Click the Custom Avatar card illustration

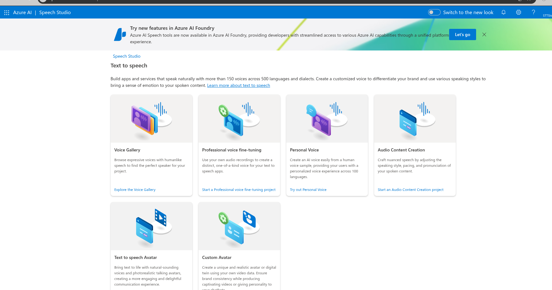pyautogui.click(x=239, y=226)
